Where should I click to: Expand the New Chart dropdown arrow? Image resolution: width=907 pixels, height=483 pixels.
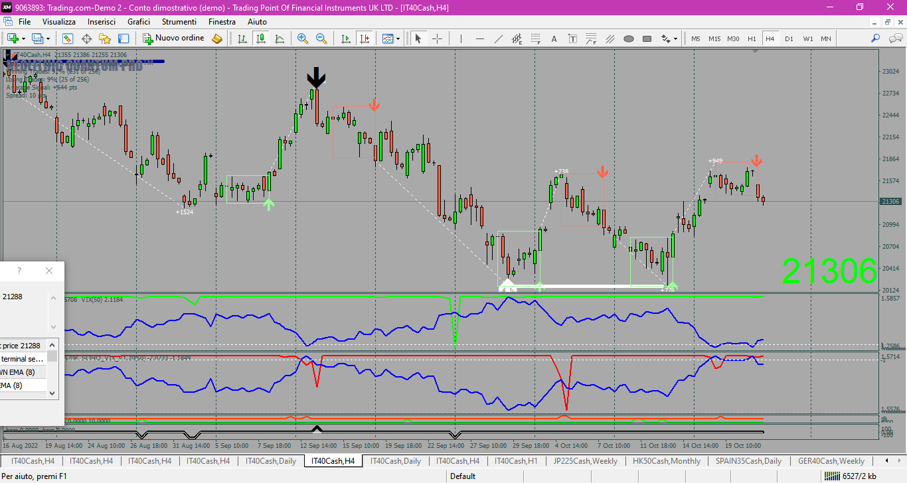[23, 38]
